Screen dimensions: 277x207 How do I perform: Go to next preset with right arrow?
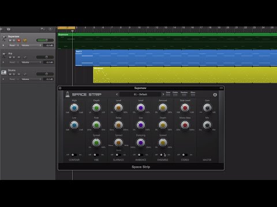[x=163, y=94]
